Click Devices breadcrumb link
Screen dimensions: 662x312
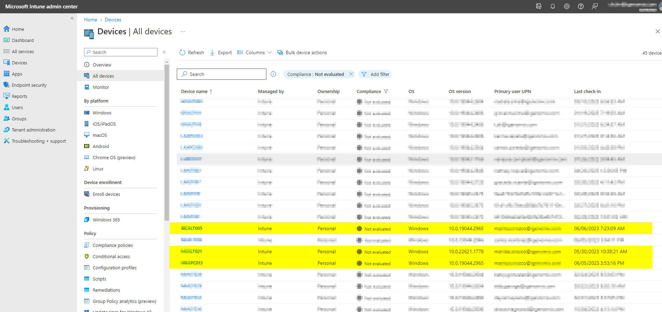pos(113,20)
